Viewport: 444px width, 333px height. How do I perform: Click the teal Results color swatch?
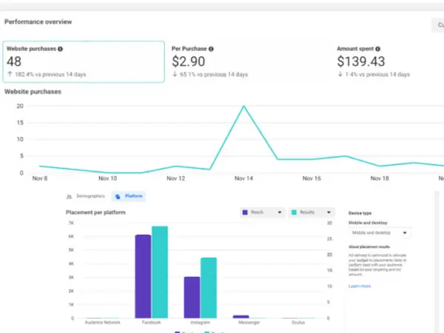(x=295, y=212)
